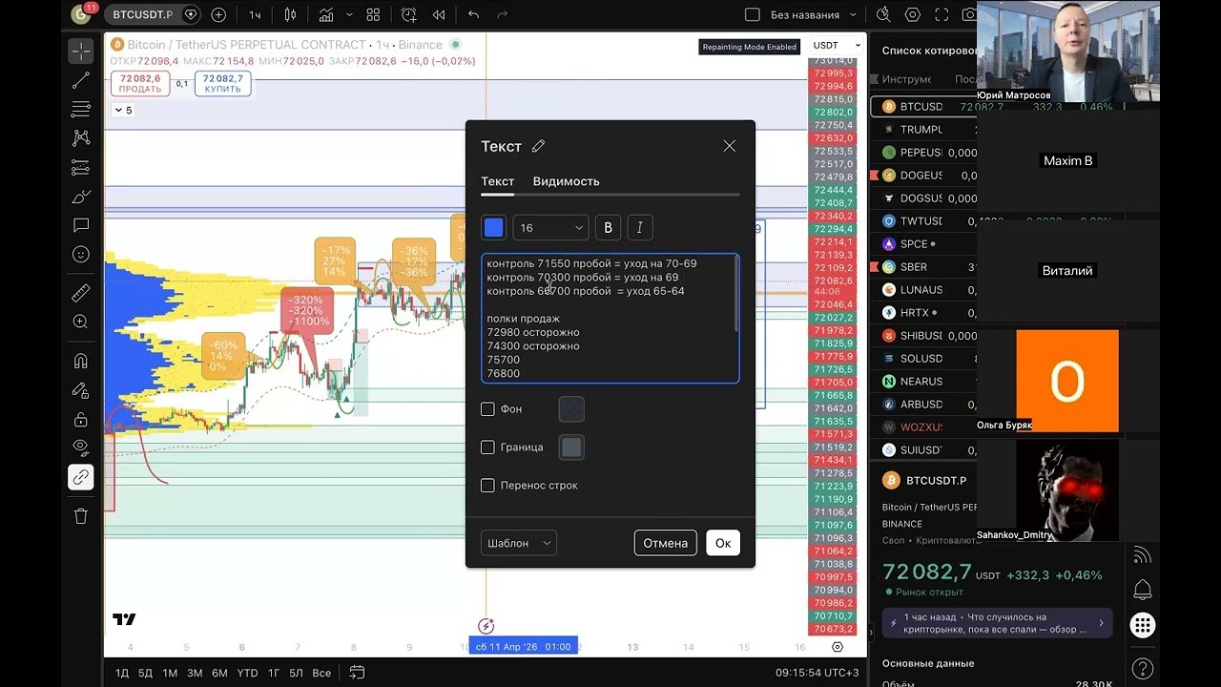Viewport: 1221px width, 687px height.
Task: Open the apps grid button in right sidebar
Action: click(x=1142, y=626)
